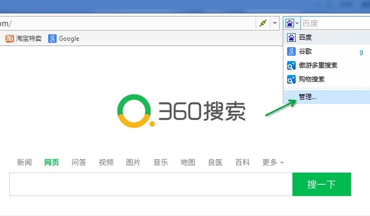Click the 傲游多重搜索 magnifier icon
370x216 pixels.
(291, 65)
